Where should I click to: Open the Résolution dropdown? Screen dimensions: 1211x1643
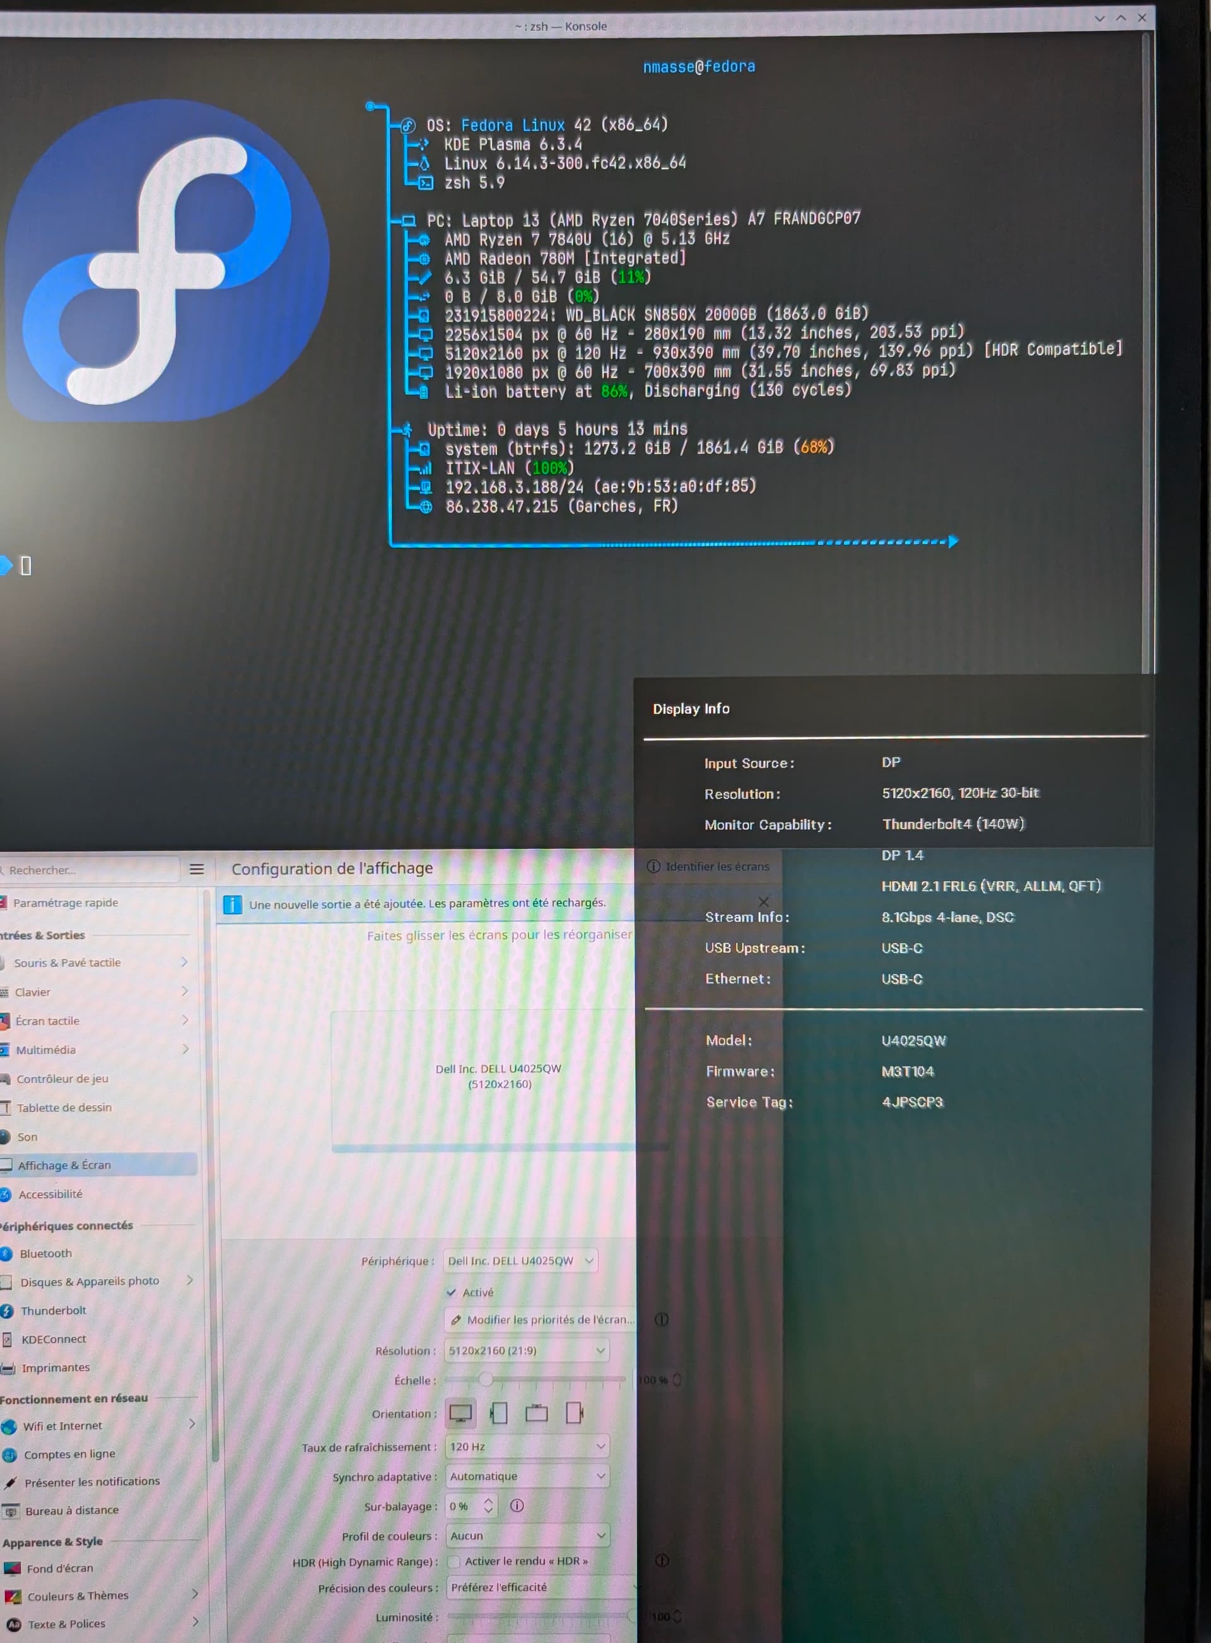pyautogui.click(x=527, y=1350)
